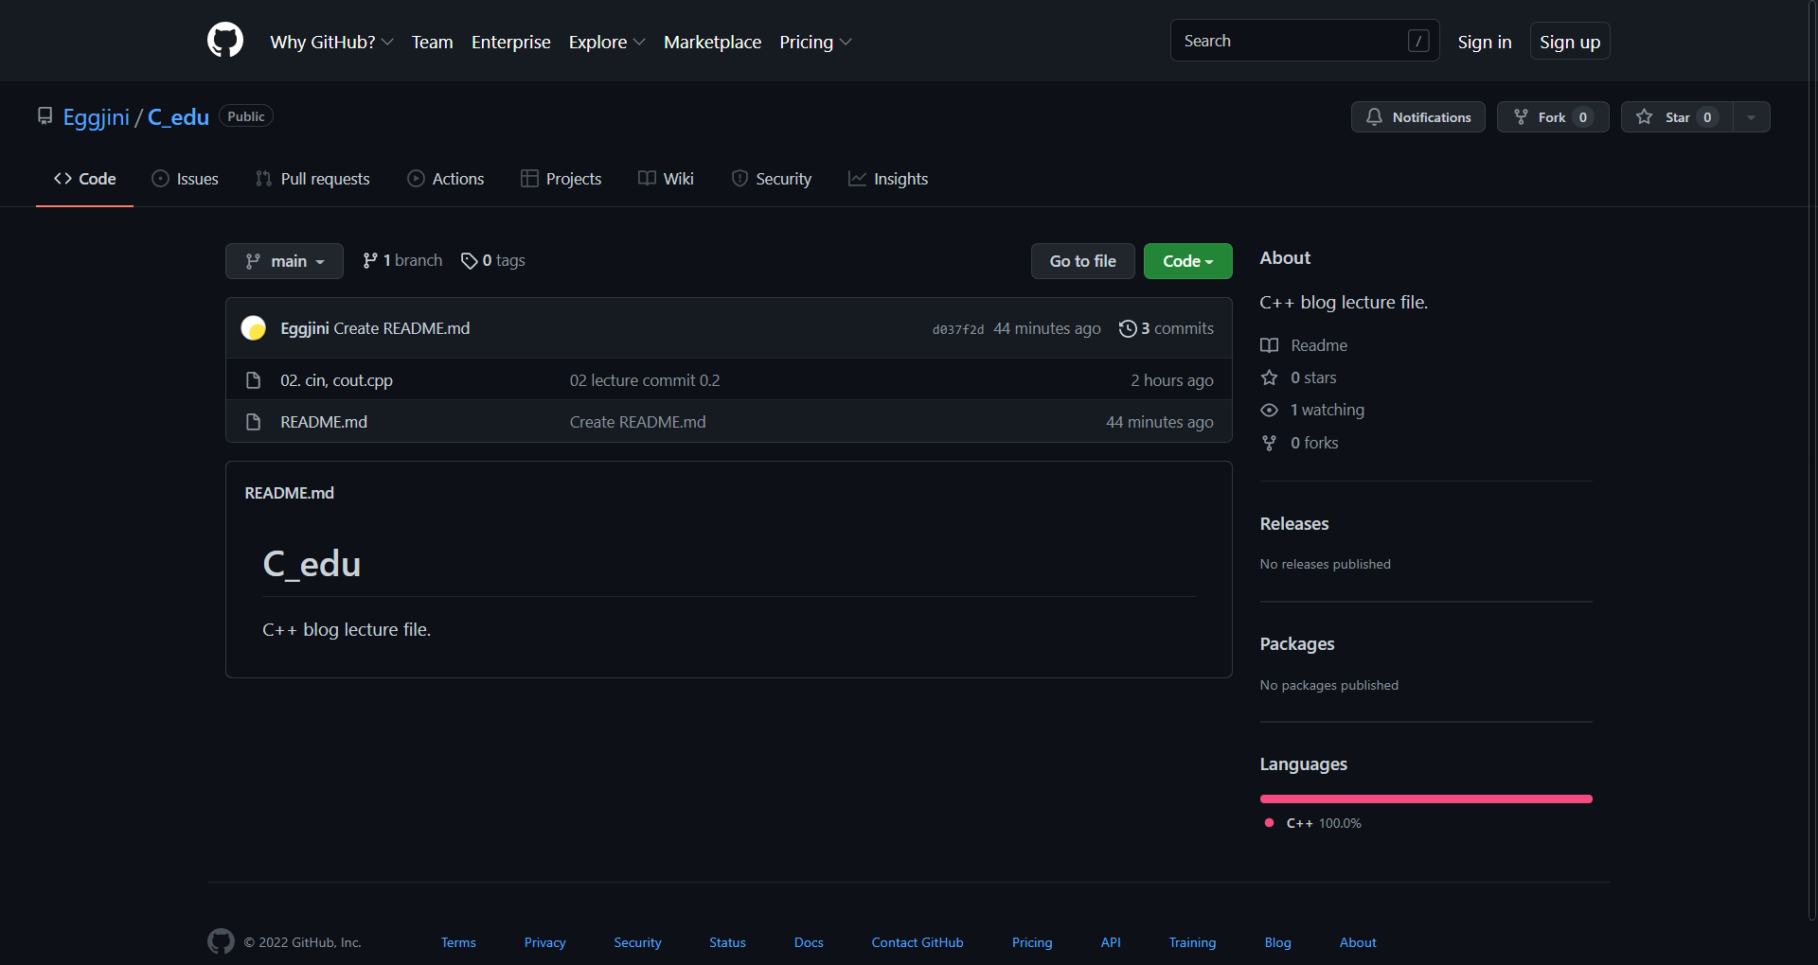Expand the Explore menu
Screen dimensions: 1818x965
point(607,42)
